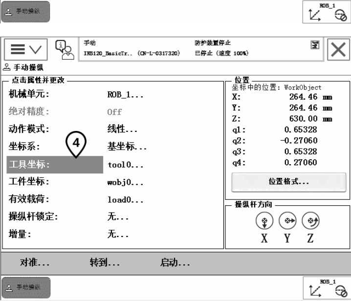The height and width of the screenshot is (301, 351).
Task: Click the 手动操纵 window title
Action: point(28,67)
